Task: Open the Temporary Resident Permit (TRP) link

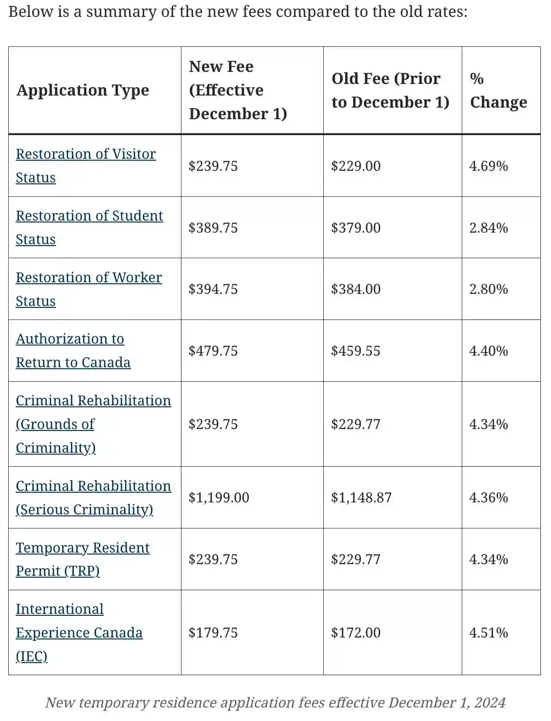Action: (83, 548)
